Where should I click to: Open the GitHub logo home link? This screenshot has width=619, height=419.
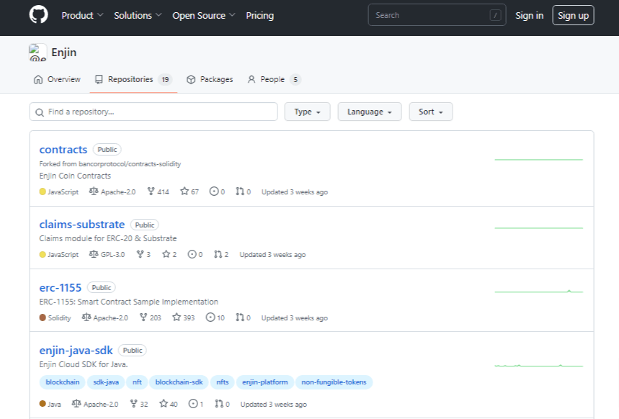tap(39, 15)
